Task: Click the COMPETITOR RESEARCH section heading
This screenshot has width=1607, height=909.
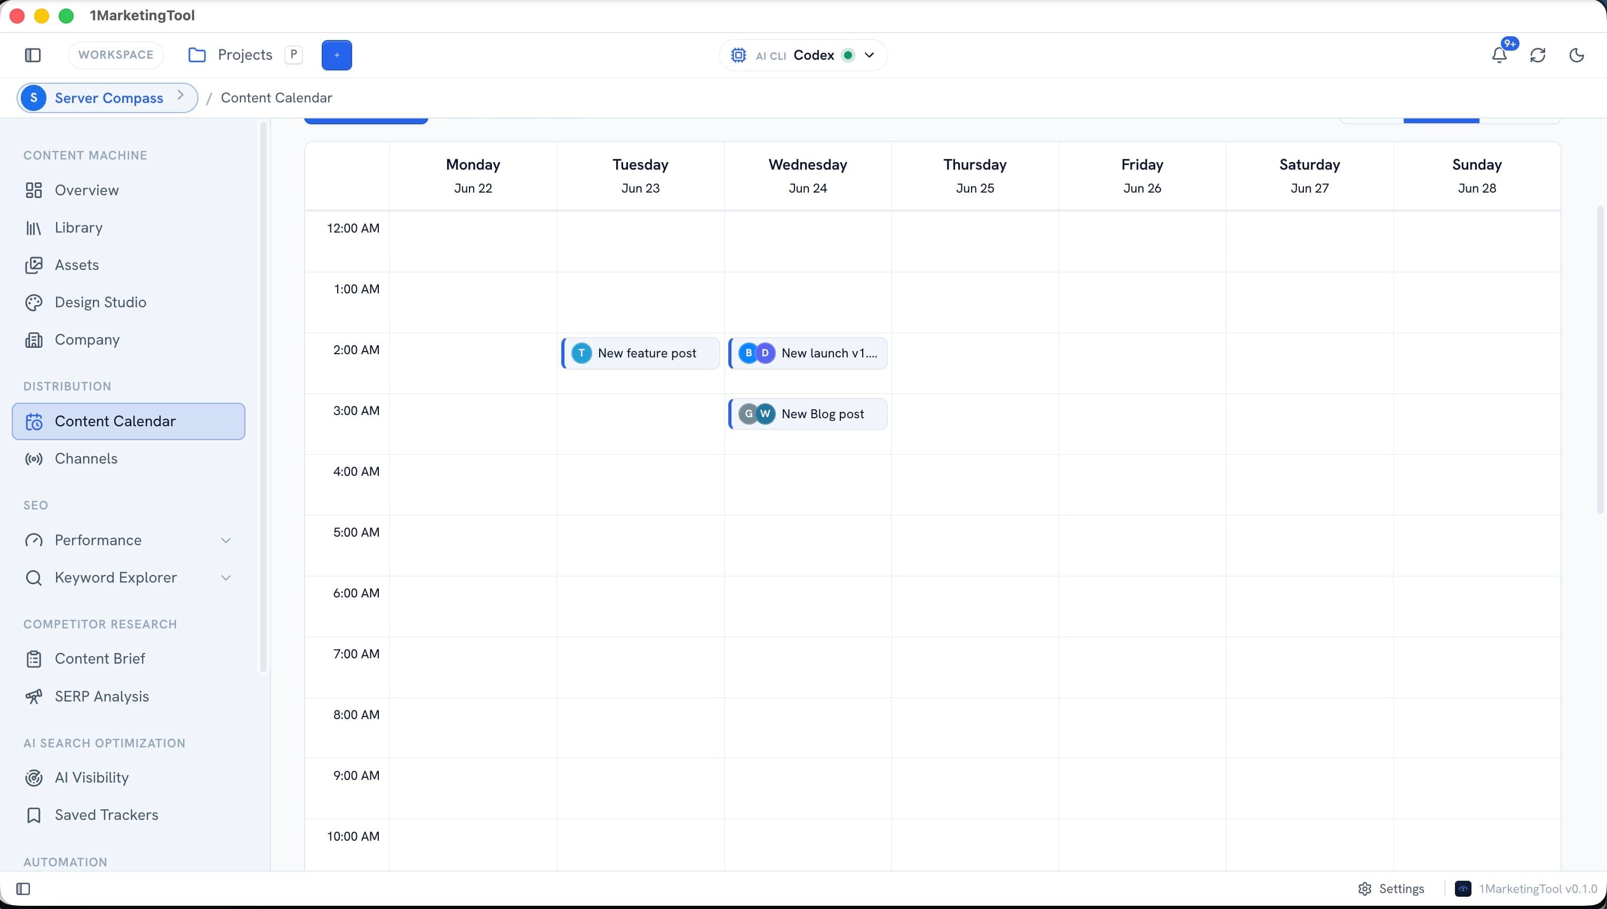Action: pos(100,624)
